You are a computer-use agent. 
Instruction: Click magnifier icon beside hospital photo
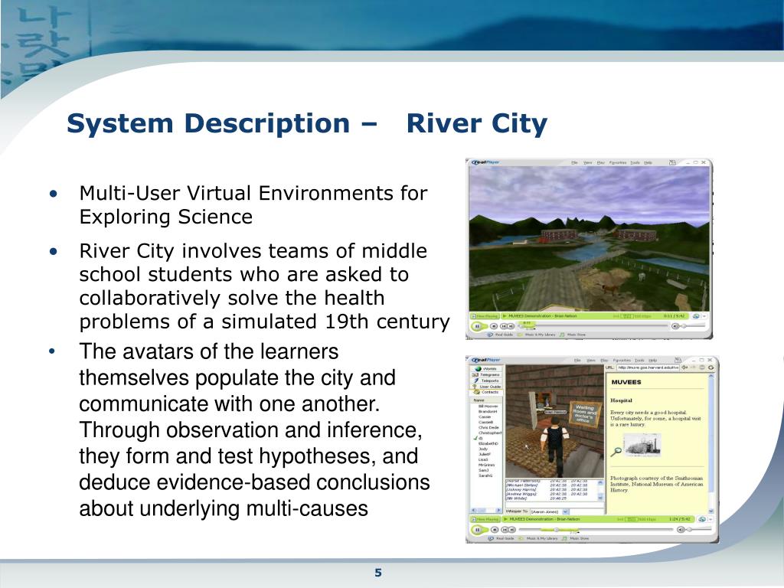tap(616, 452)
